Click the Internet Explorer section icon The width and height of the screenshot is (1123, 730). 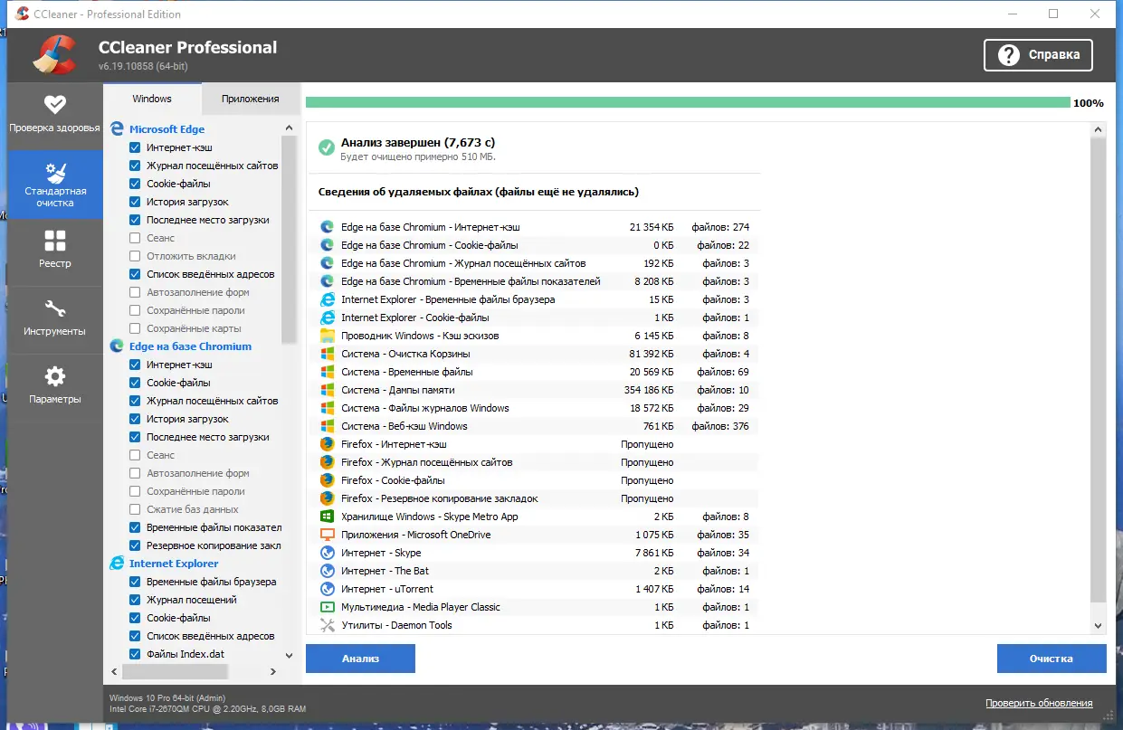[117, 564]
